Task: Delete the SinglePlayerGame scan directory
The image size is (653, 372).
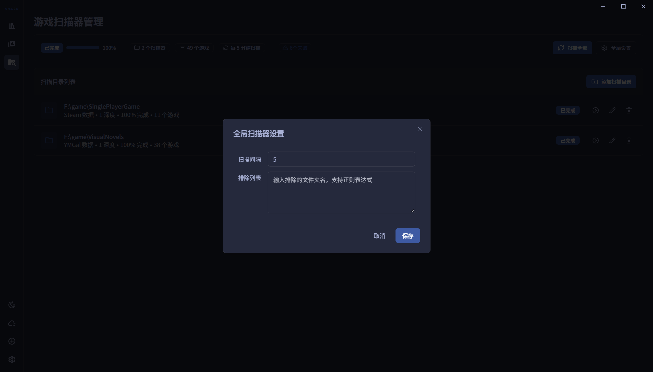Action: pos(629,110)
